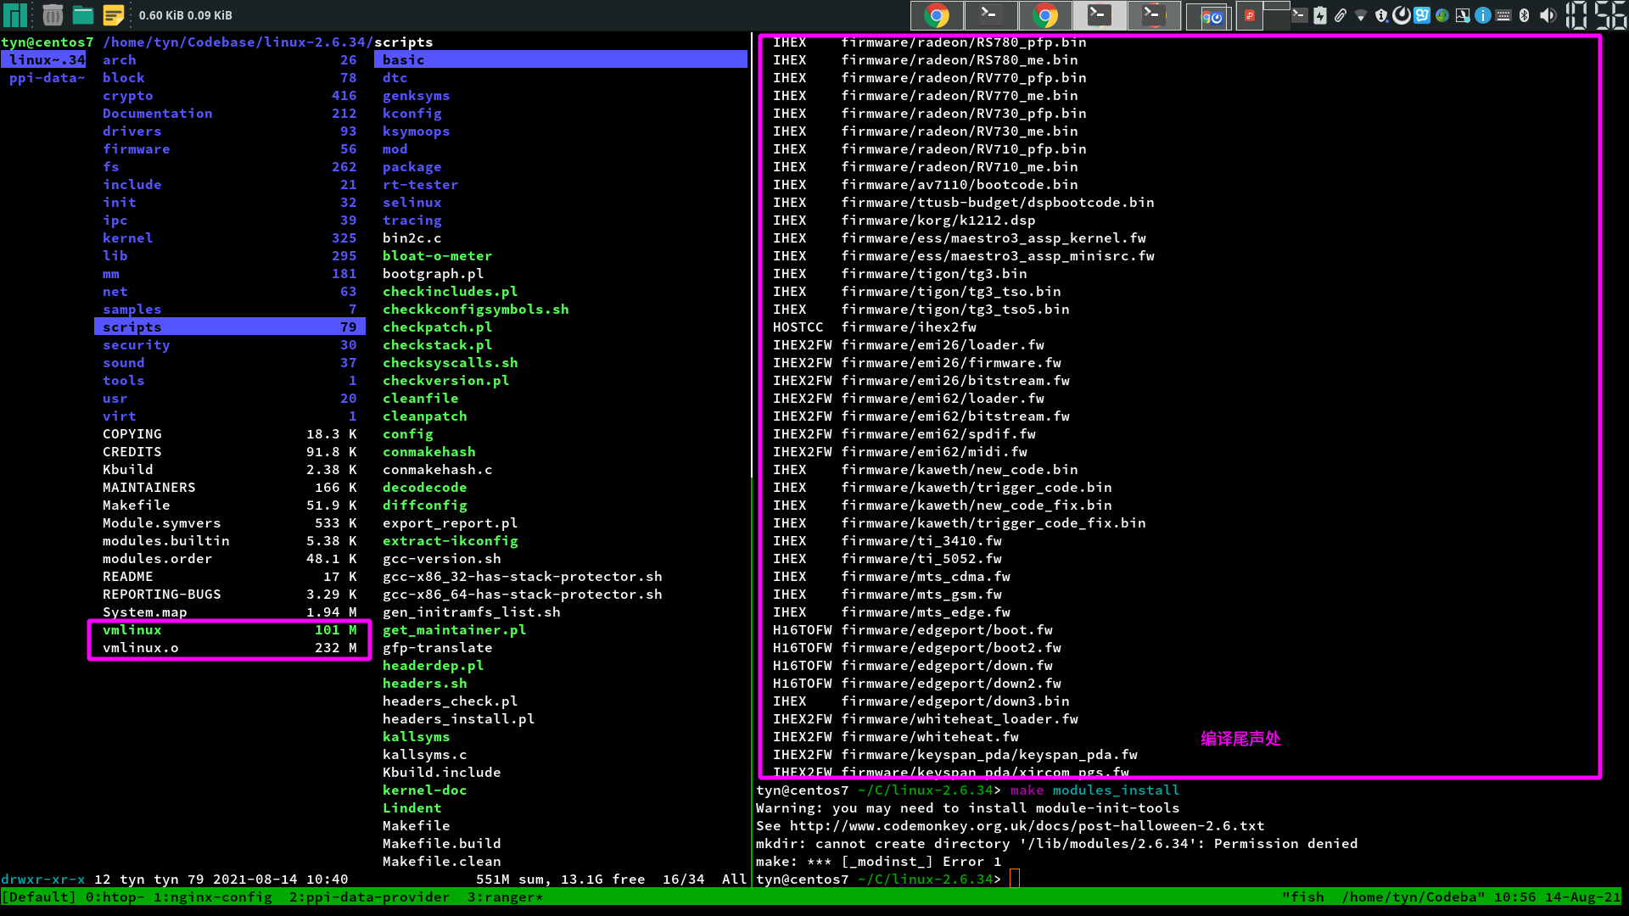Screen dimensions: 1629x916
Task: Click the volume speaker tray icon
Action: pyautogui.click(x=1548, y=15)
